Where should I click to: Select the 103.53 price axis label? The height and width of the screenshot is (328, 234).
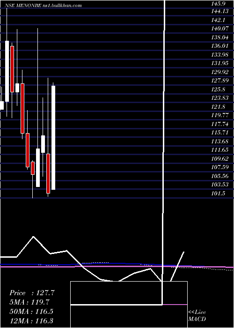coord(220,185)
